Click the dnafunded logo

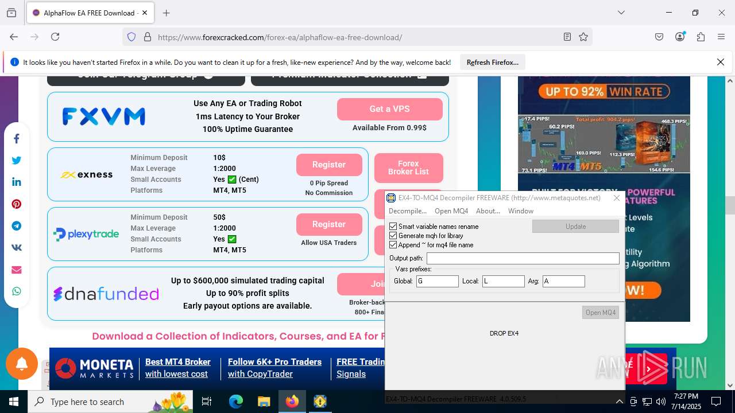click(x=106, y=294)
